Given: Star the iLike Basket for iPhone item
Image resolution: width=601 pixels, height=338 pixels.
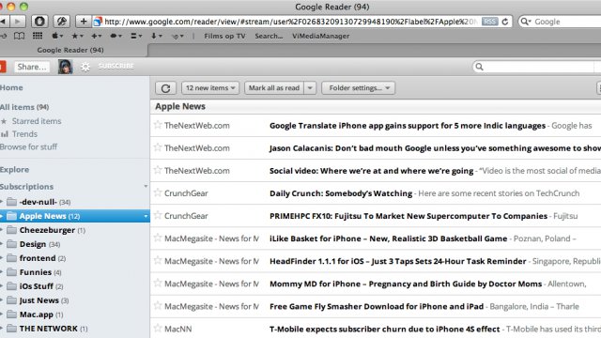Looking at the screenshot, I should click(x=158, y=238).
